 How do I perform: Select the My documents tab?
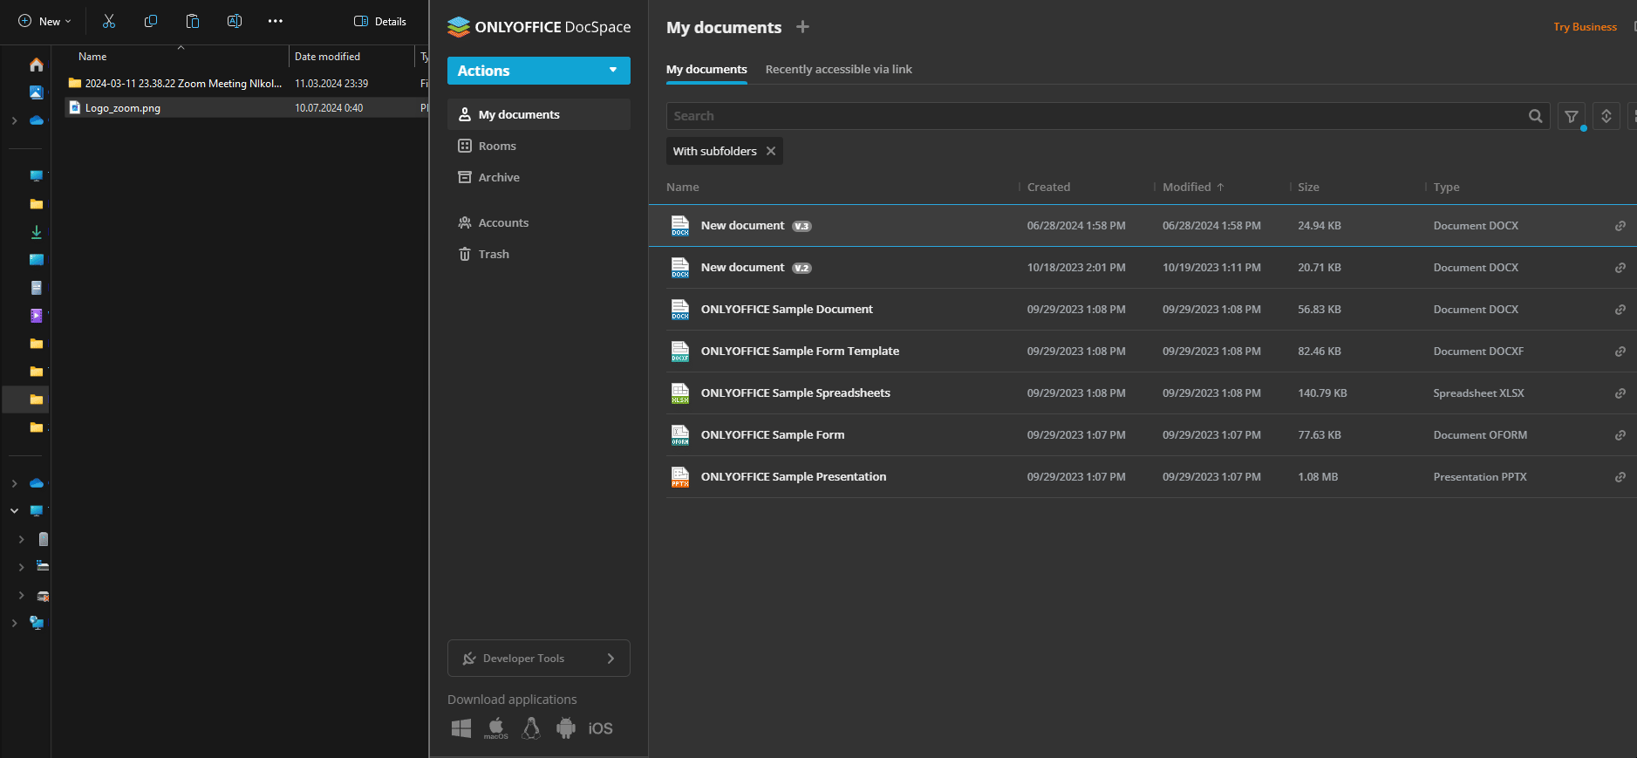pos(706,69)
